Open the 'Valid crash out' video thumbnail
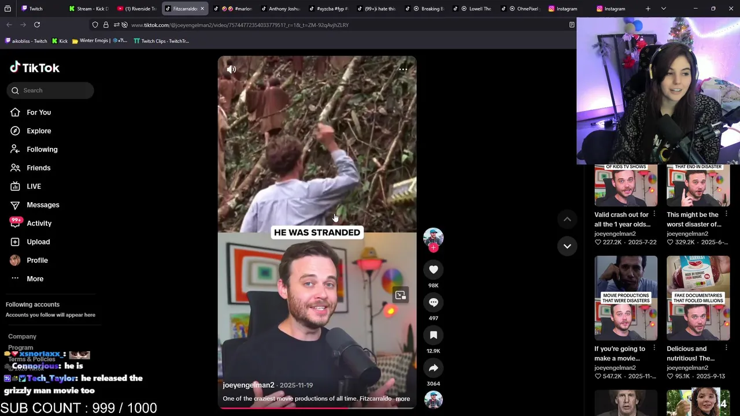 click(x=626, y=185)
